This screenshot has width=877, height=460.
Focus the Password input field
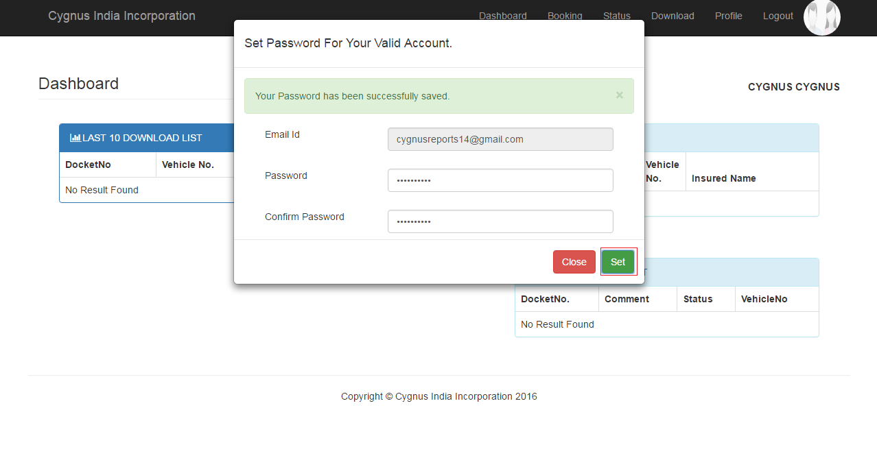[500, 180]
